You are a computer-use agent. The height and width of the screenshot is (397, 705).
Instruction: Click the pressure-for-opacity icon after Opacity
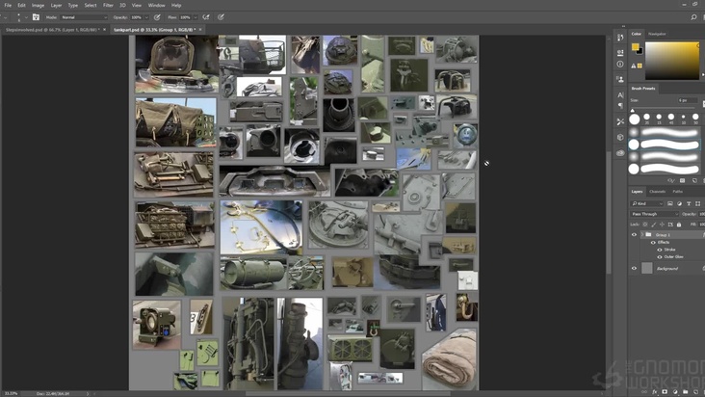pyautogui.click(x=157, y=17)
